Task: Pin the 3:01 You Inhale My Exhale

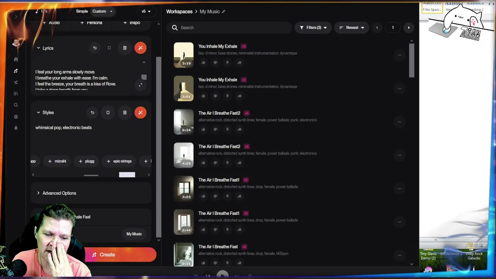Action: point(227,96)
